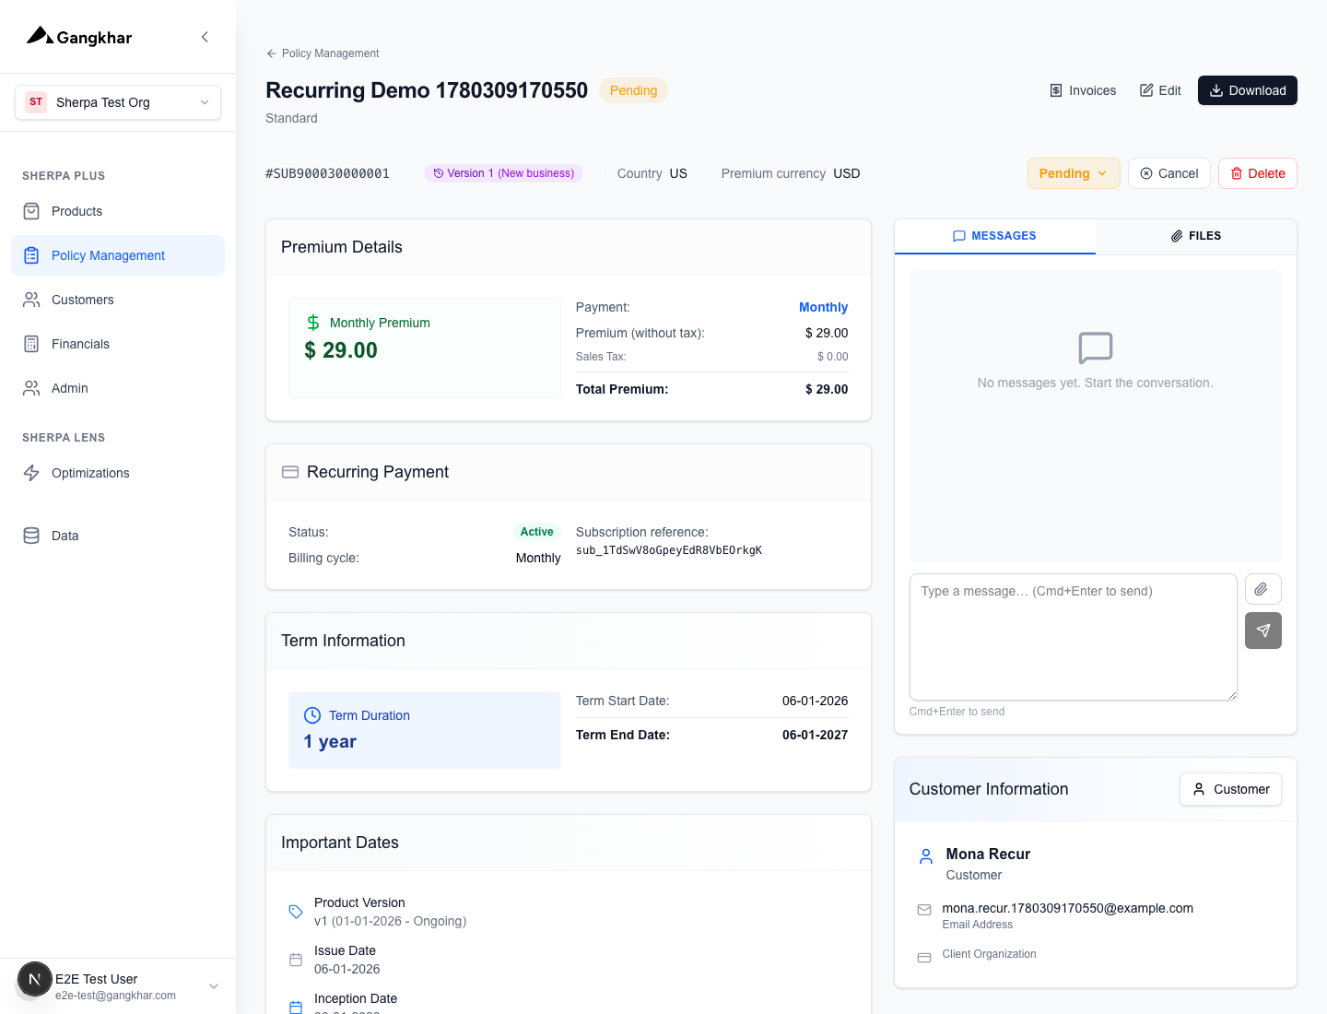Click the Monthly payment value
Image resolution: width=1327 pixels, height=1014 pixels.
coord(823,307)
